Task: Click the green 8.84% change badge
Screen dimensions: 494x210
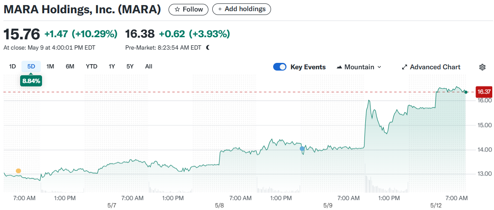Action: tap(31, 81)
